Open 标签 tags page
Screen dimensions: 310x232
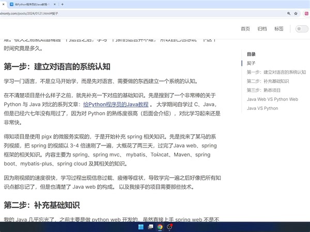279,29
